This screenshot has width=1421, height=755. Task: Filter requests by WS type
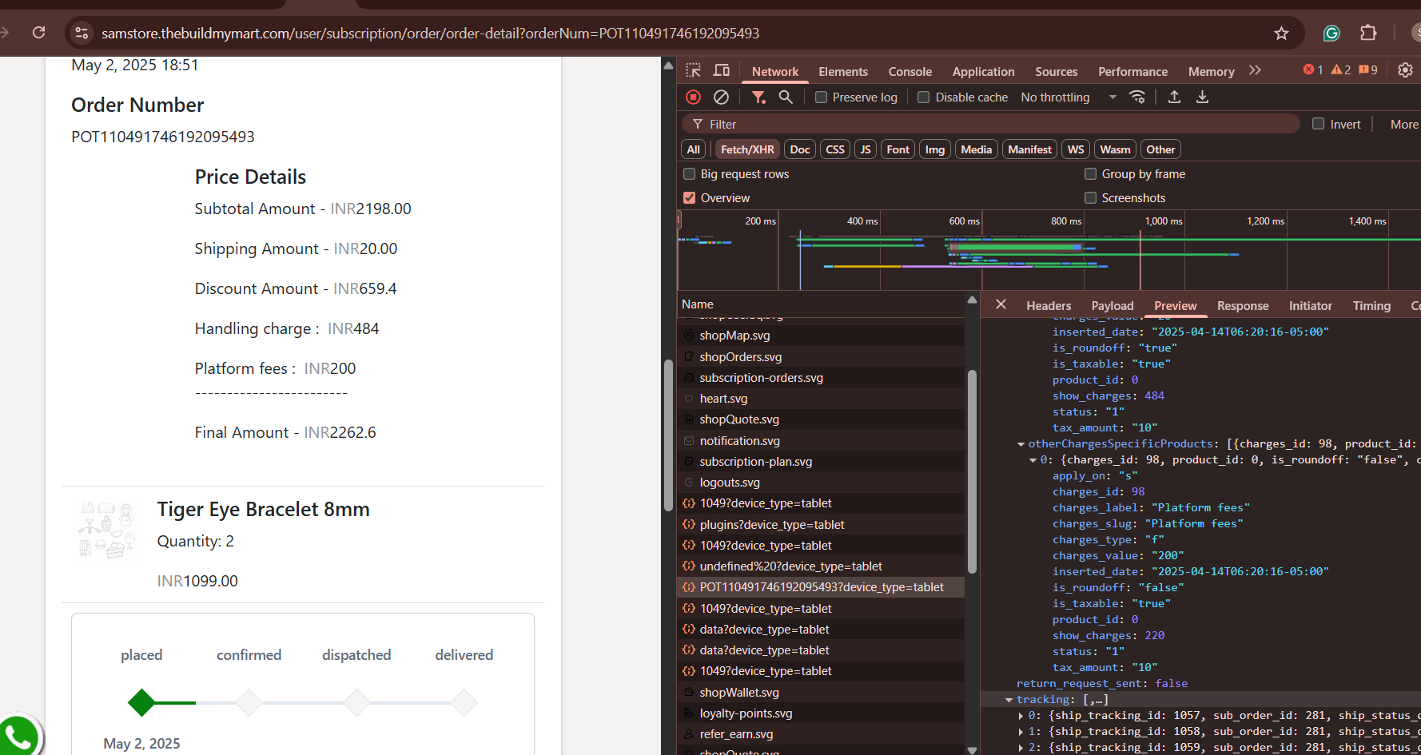[1076, 149]
